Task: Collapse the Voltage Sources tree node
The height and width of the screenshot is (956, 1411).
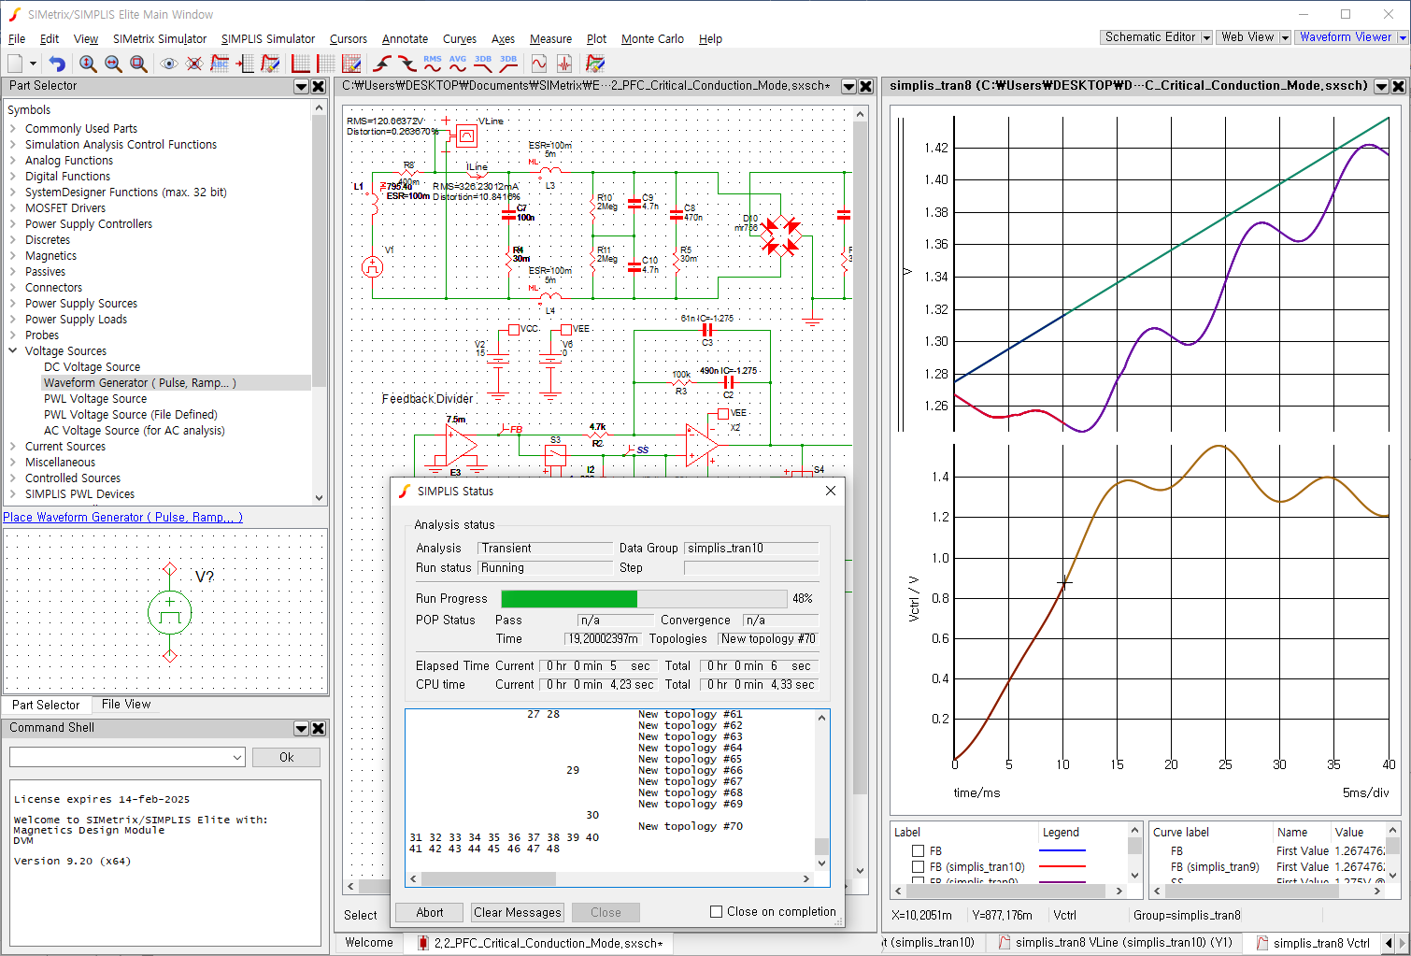Action: coord(13,351)
